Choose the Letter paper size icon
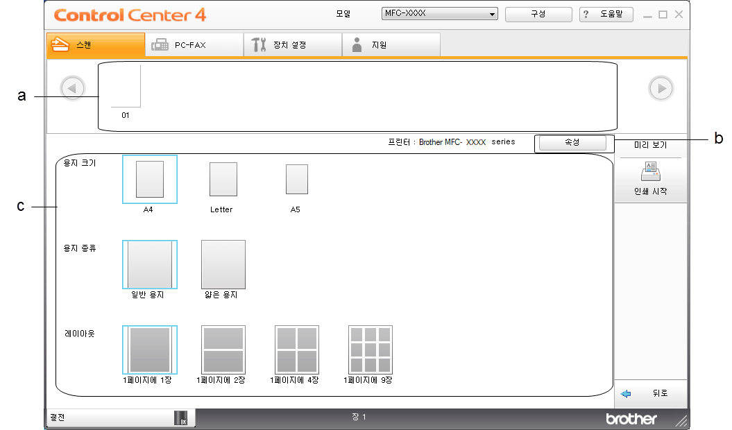This screenshot has width=732, height=430. pyautogui.click(x=223, y=180)
